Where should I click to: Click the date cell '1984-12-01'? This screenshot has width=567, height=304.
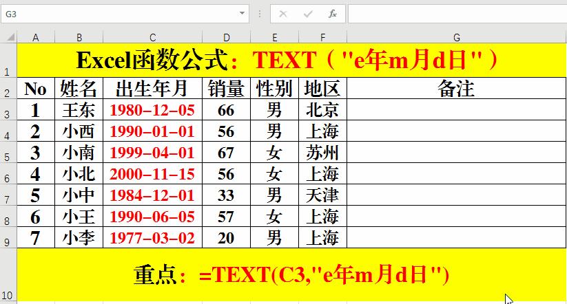coord(152,195)
